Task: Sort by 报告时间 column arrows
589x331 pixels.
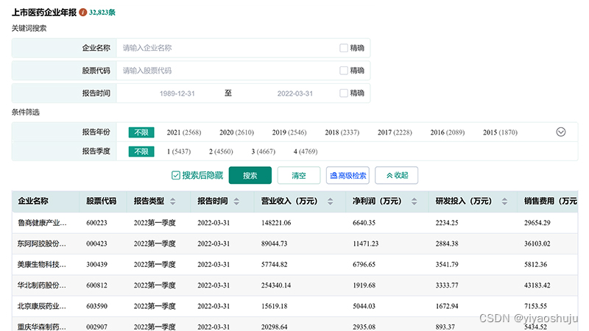Action: pos(236,201)
